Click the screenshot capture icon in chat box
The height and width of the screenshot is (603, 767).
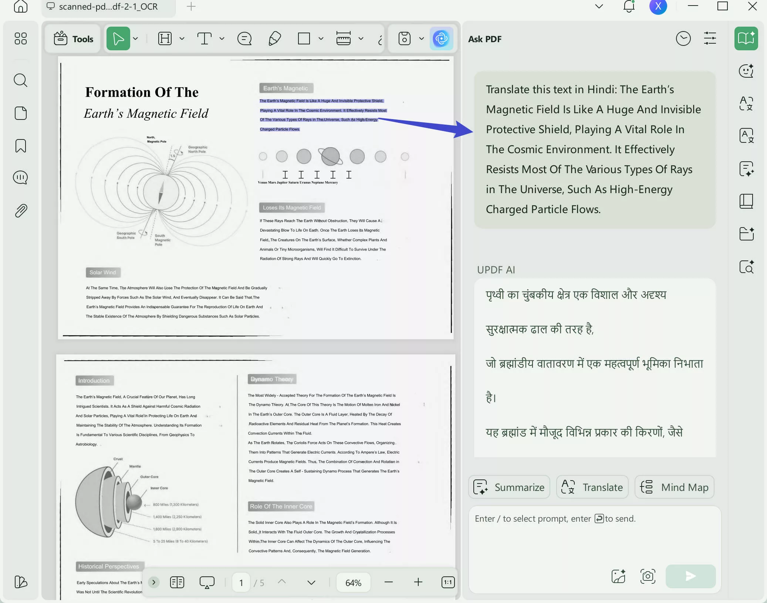[648, 576]
